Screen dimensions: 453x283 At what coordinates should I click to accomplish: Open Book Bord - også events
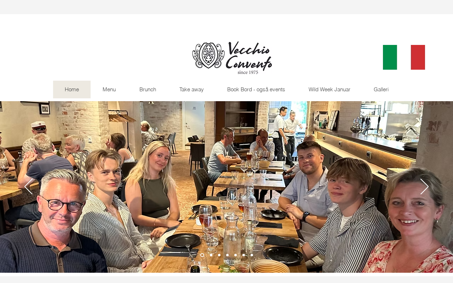coord(256,89)
